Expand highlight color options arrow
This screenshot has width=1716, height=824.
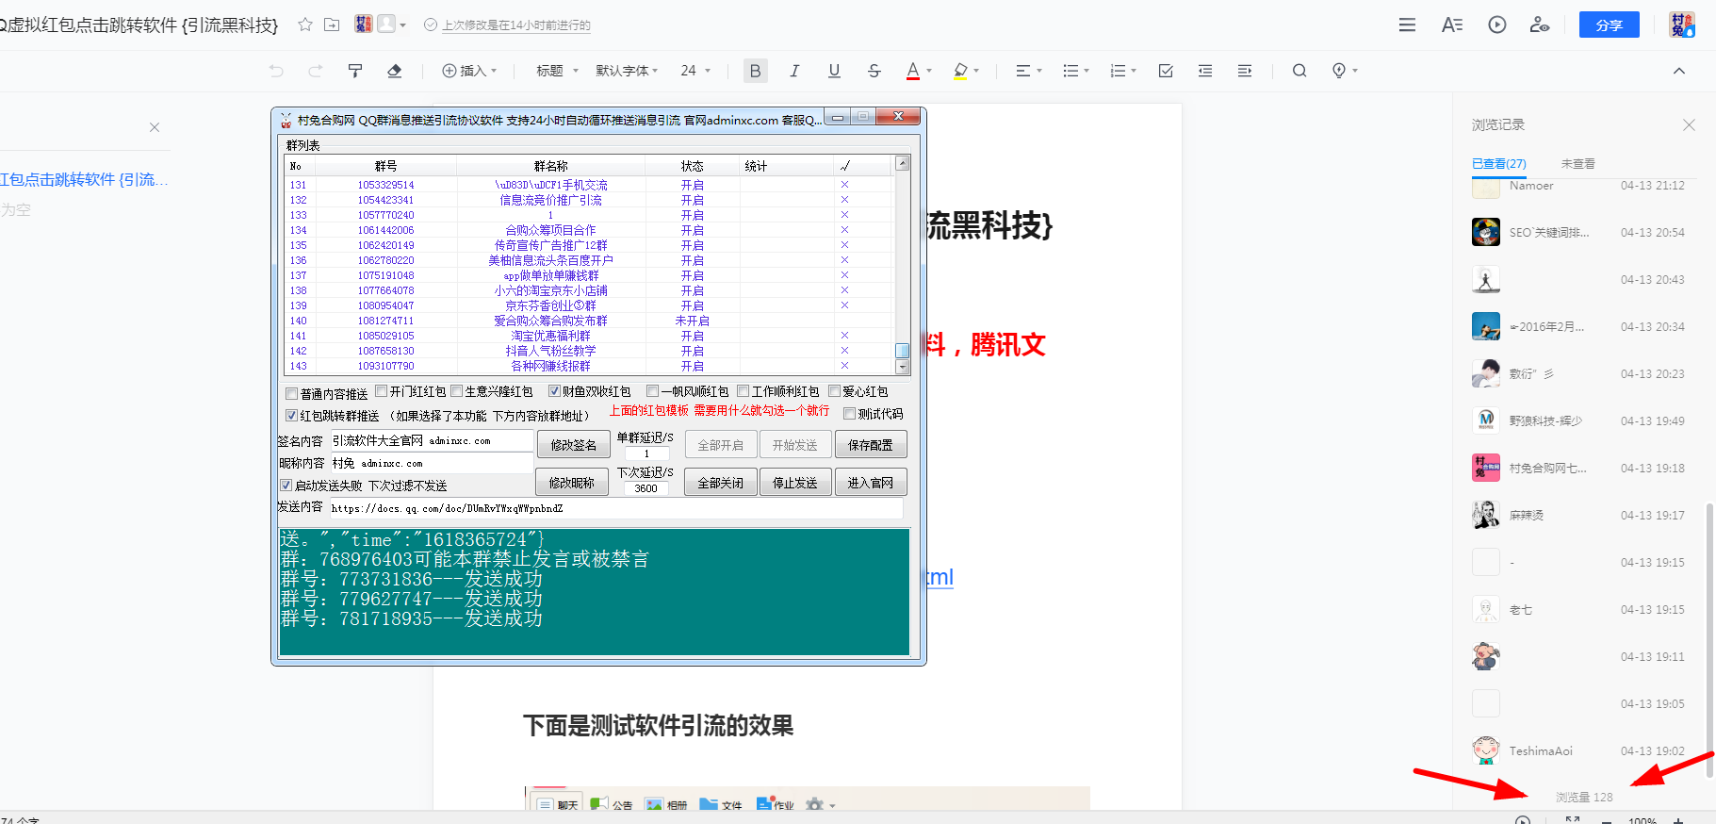pyautogui.click(x=976, y=71)
